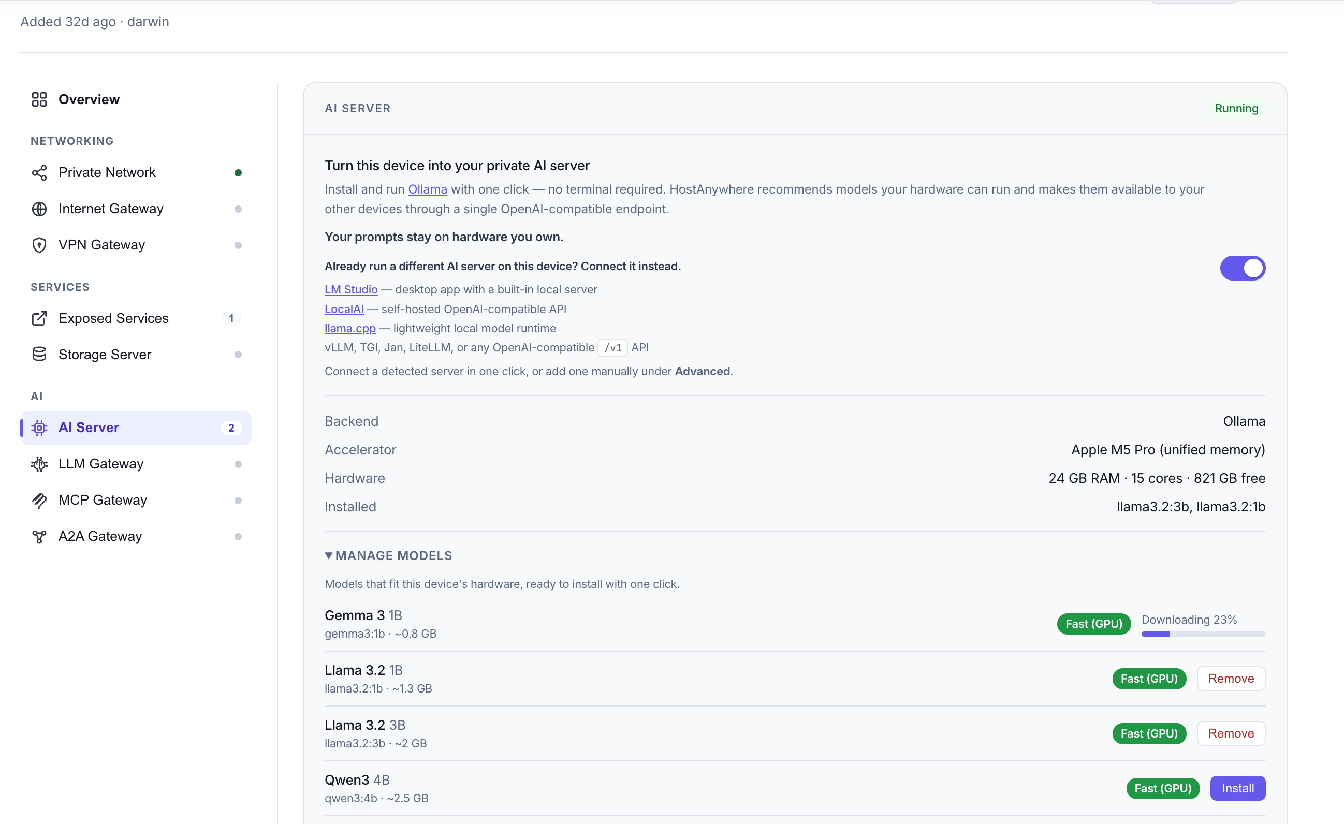Click the Exposed Services count badge

pyautogui.click(x=231, y=318)
